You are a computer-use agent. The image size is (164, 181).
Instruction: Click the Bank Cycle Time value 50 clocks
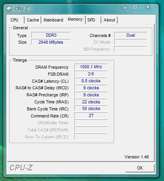(91, 108)
